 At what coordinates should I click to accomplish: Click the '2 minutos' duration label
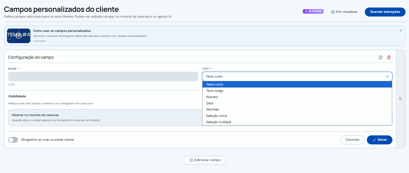[x=39, y=41]
